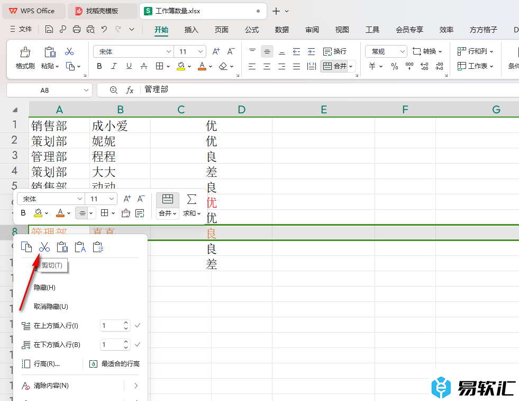Click the Copy icon in context menu

pyautogui.click(x=26, y=247)
